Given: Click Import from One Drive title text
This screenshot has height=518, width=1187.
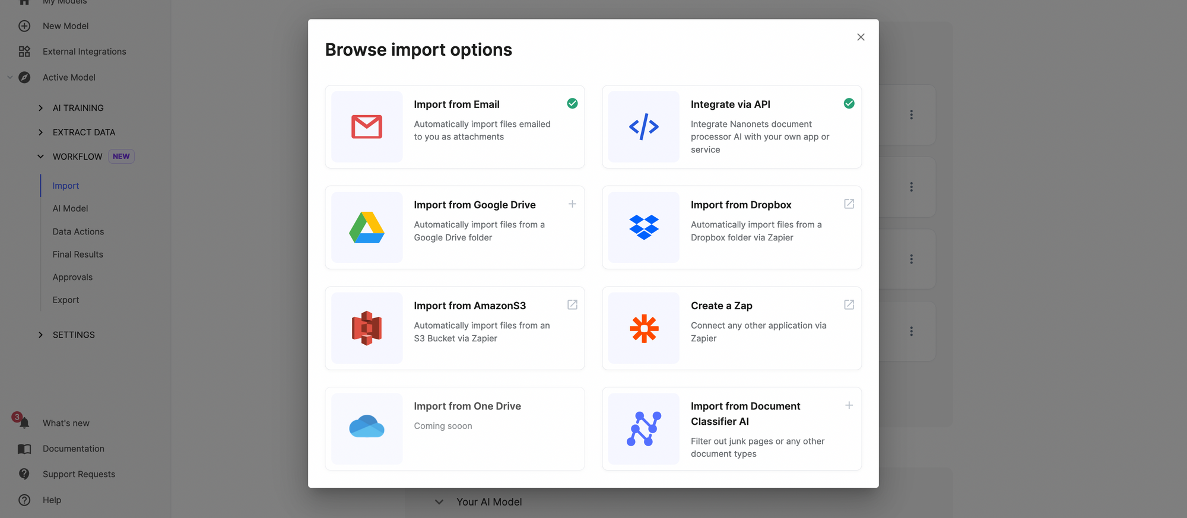Looking at the screenshot, I should (467, 406).
